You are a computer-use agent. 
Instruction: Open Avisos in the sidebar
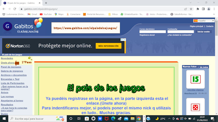pos(4,92)
